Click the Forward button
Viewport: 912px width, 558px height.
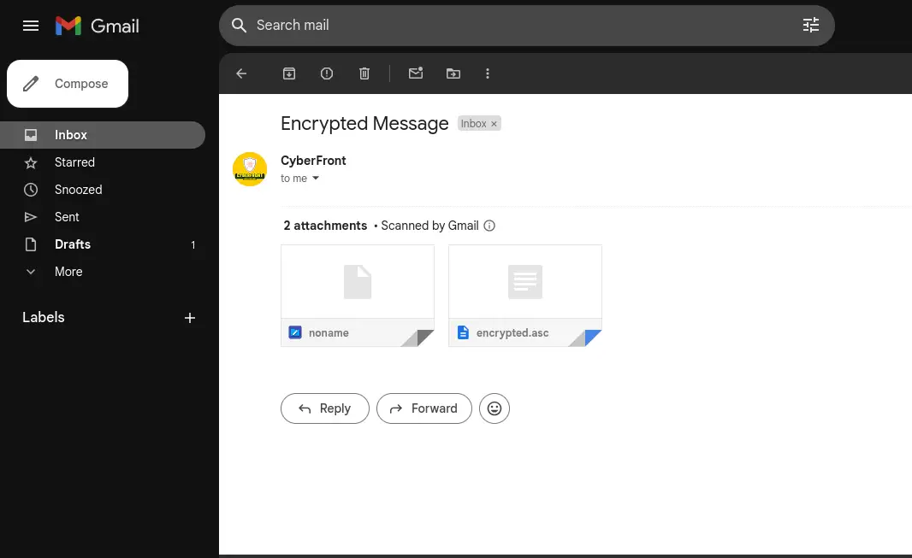point(424,408)
